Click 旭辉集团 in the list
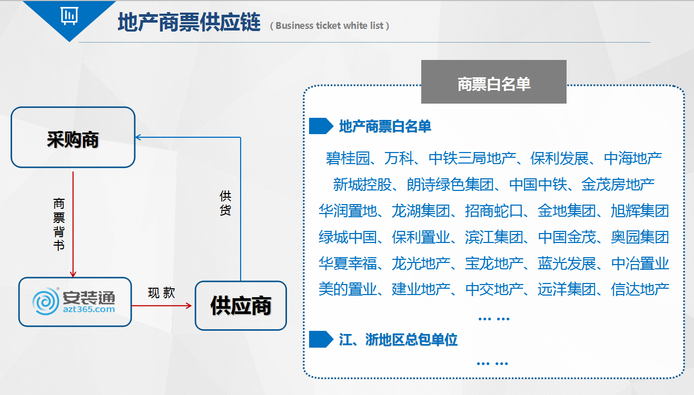Image resolution: width=694 pixels, height=395 pixels. coord(640,211)
